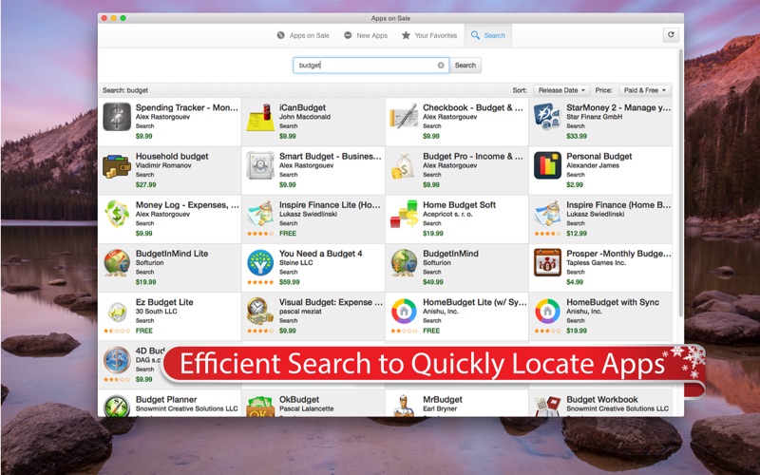Viewport: 760px width, 475px height.
Task: Switch to the Apps on Sale tab
Action: 303,35
